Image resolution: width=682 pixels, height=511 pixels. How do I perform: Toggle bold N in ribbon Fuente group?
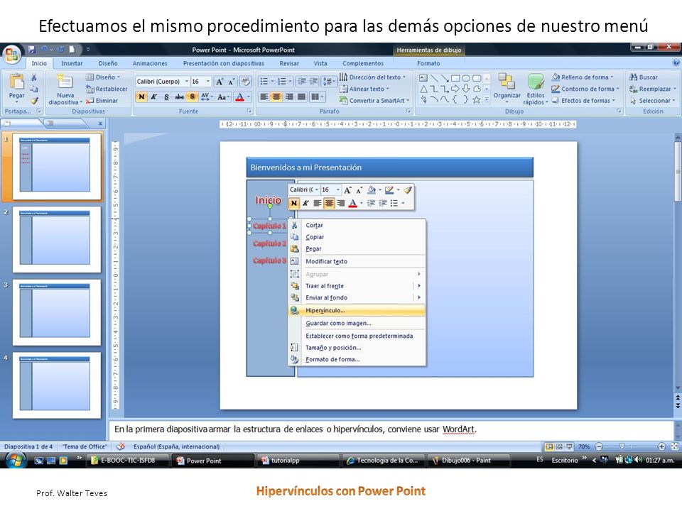pos(141,97)
